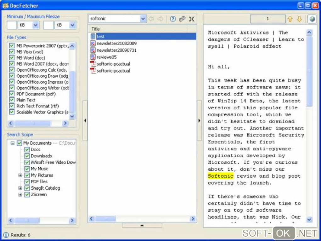Click the preview pane scroll down arrow

click(309, 220)
